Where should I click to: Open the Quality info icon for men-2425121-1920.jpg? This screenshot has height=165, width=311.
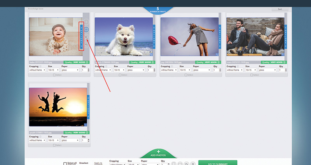[284, 62]
